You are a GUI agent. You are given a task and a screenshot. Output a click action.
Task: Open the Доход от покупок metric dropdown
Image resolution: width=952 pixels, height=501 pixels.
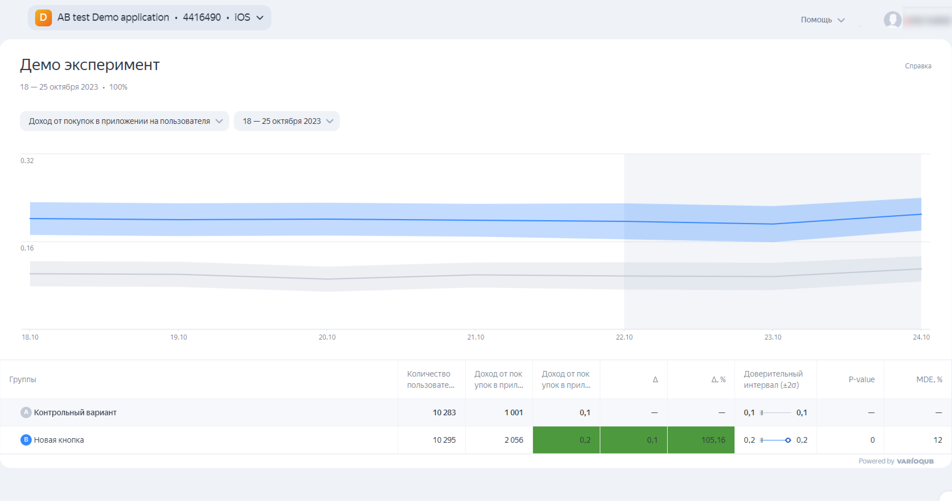[x=125, y=121]
